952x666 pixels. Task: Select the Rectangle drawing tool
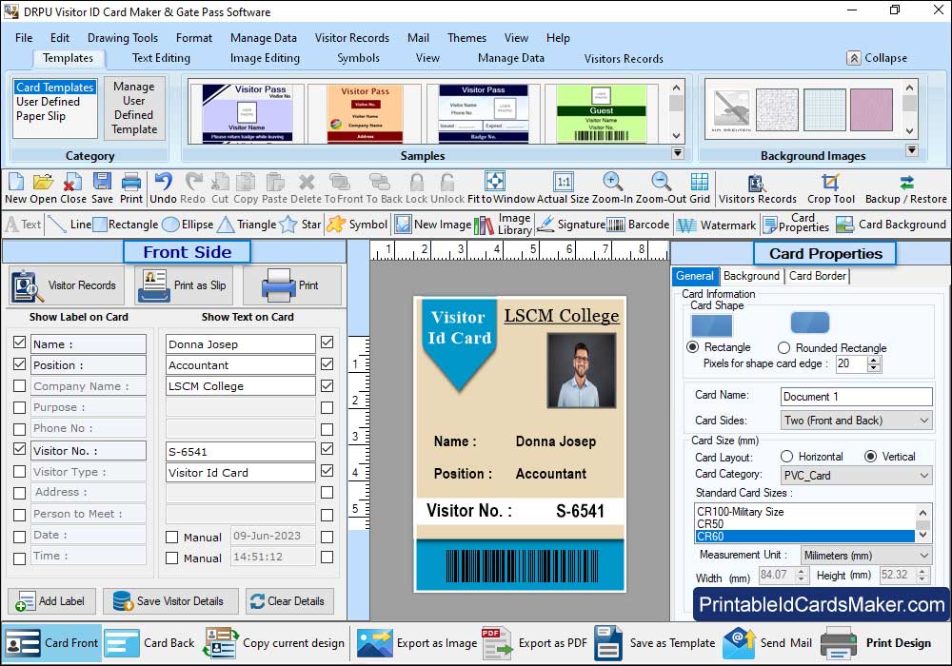(x=126, y=225)
